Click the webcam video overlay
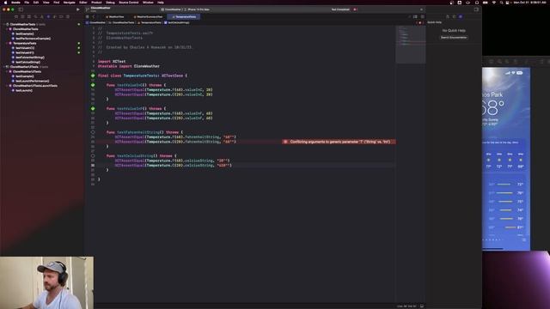550x309 pixels. click(x=46, y=282)
